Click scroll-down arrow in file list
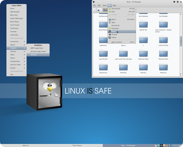This screenshot has width=183, height=147. pos(181,75)
